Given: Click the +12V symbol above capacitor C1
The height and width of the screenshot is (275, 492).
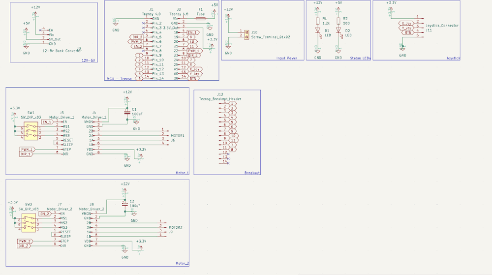Looking at the screenshot, I should click(127, 100).
